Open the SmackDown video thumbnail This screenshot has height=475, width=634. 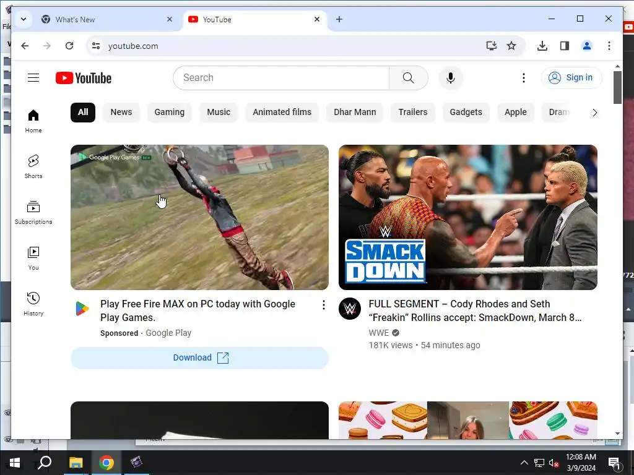coord(468,217)
